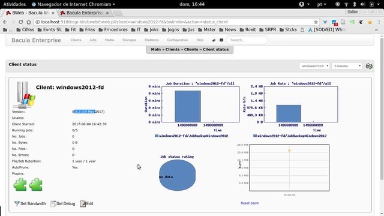The image size is (384, 216).
Task: Open the Frncedores bookmark folder
Action: click(113, 29)
